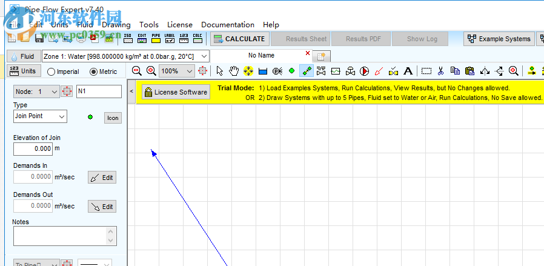Click Edit button for Demands In
Viewport: 544px width, 266px height.
(102, 177)
